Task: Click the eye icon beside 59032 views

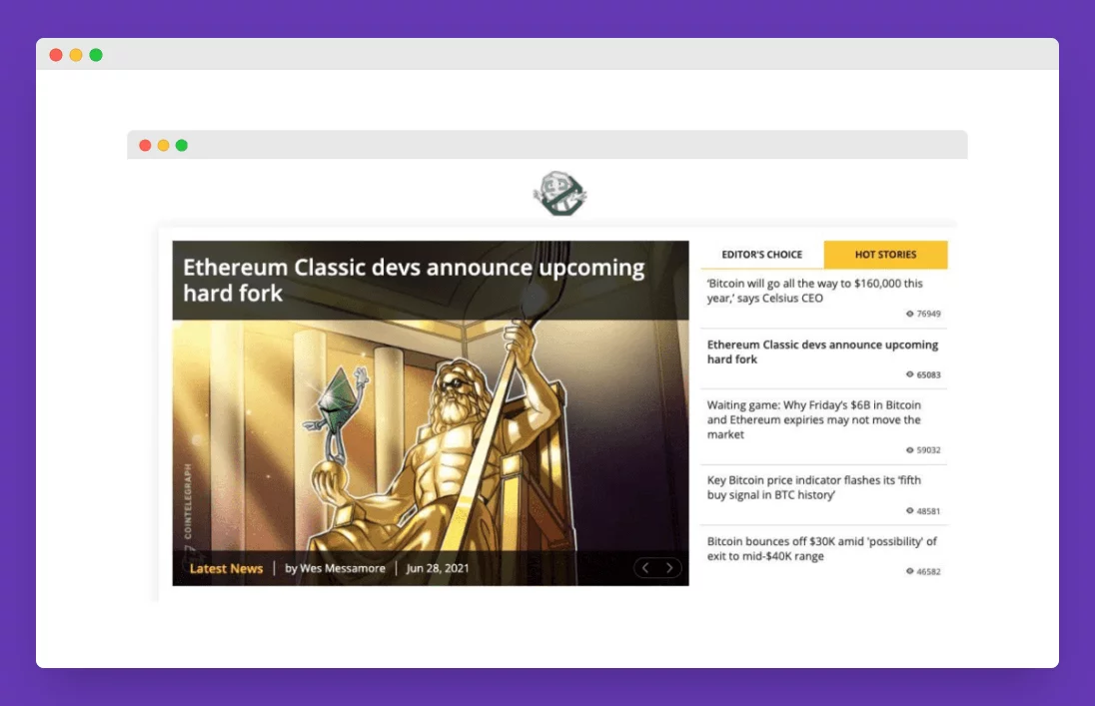Action: (x=909, y=449)
